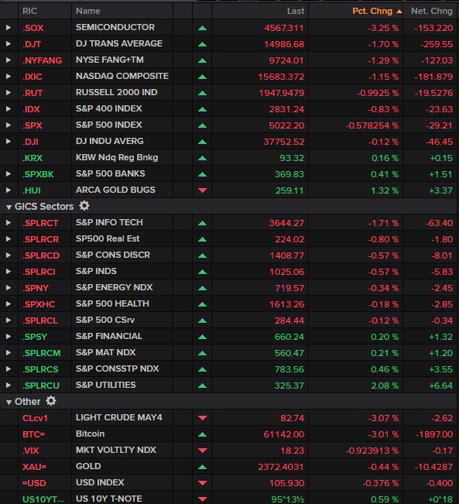
Task: Click green up arrow on RUSSELL 2000 IND row
Action: click(202, 93)
